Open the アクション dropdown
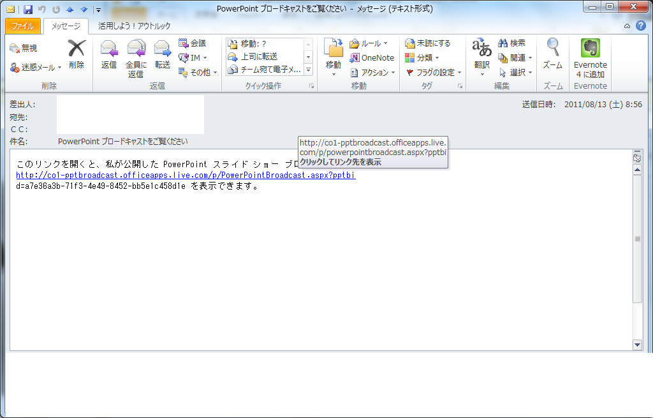653x418 pixels. pyautogui.click(x=372, y=73)
